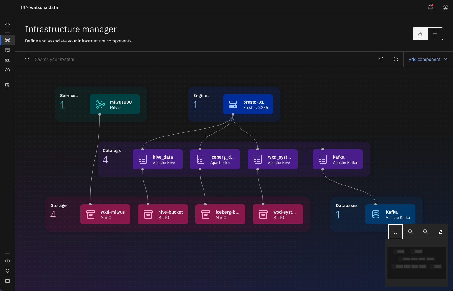Expand the Add component dropdown
Image resolution: width=453 pixels, height=291 pixels.
(428, 59)
